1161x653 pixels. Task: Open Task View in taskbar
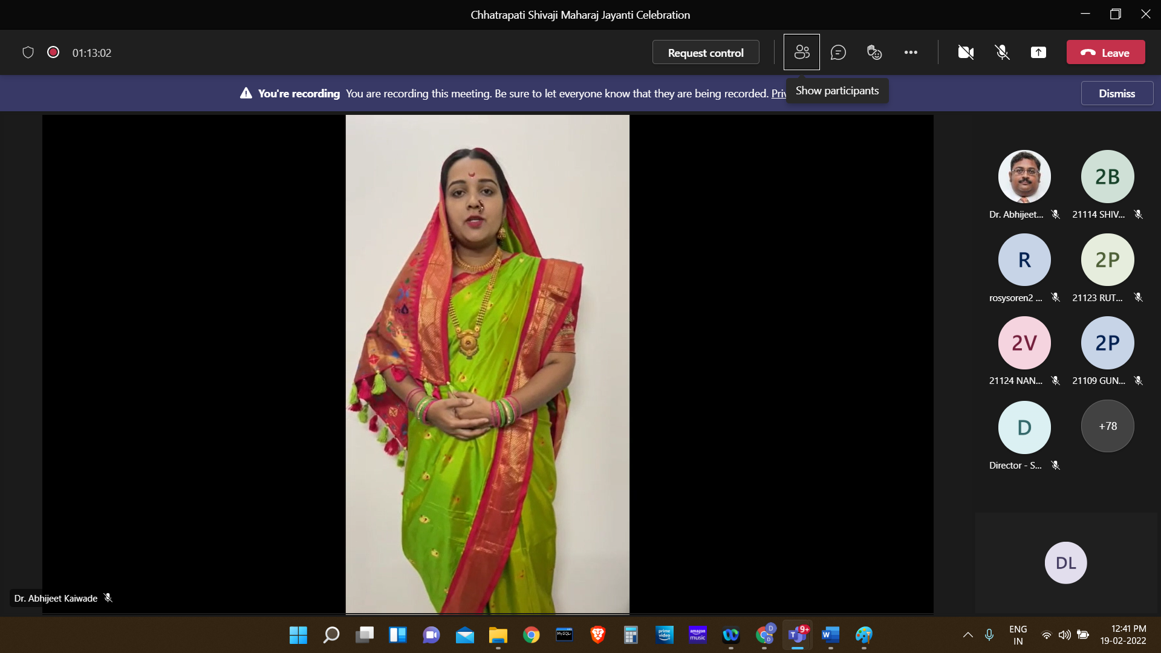click(365, 635)
